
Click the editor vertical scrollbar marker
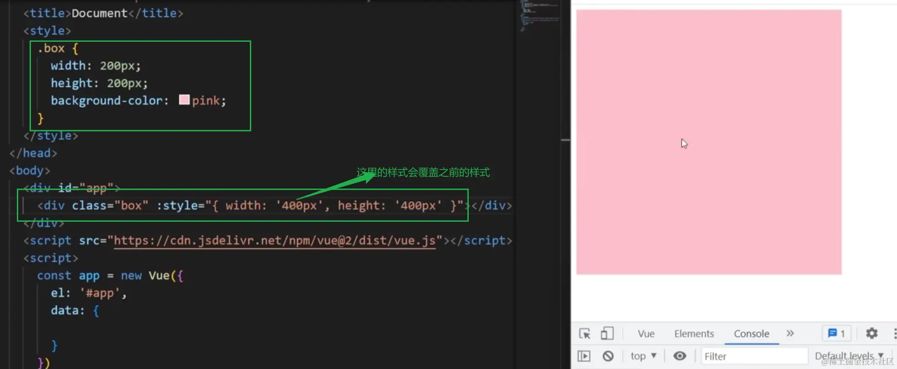[x=566, y=140]
